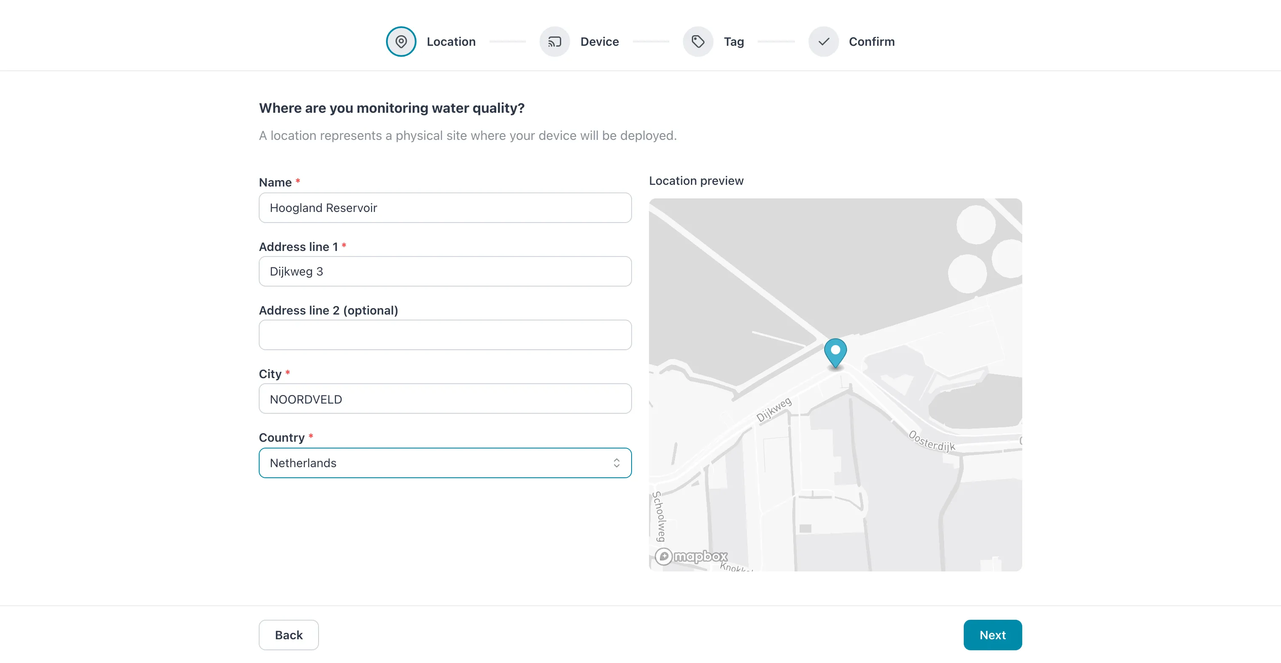Go to the Device step label
This screenshot has width=1281, height=663.
click(x=599, y=42)
